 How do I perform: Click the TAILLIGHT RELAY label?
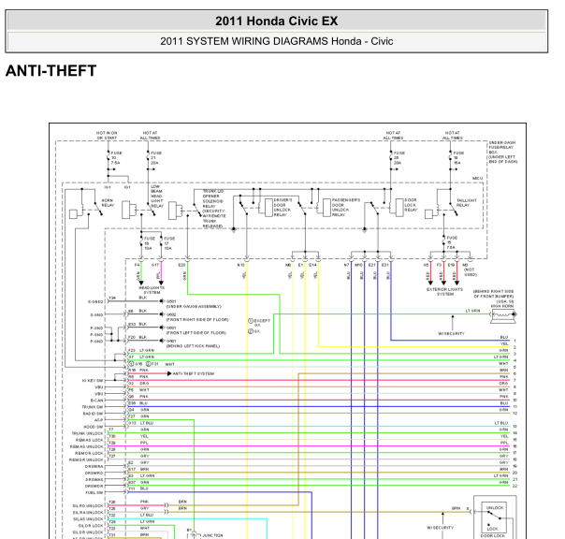466,203
